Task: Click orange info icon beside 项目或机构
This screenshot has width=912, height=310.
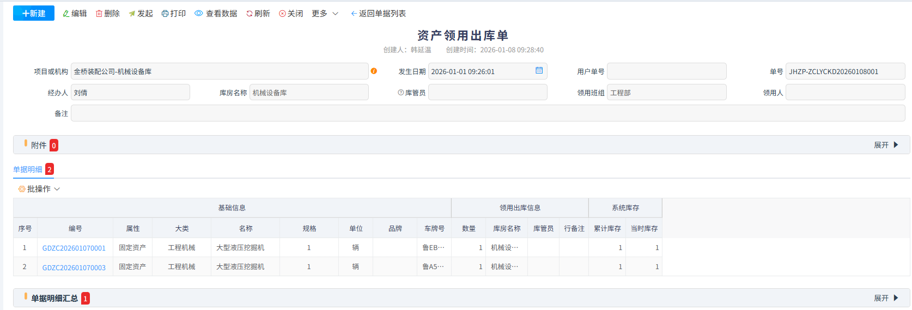Action: coord(374,71)
